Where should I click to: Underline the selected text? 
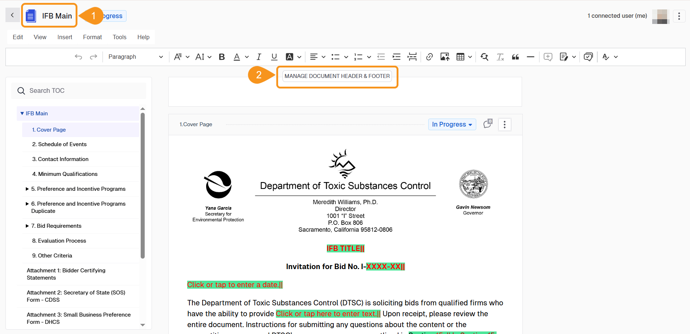[x=274, y=57]
